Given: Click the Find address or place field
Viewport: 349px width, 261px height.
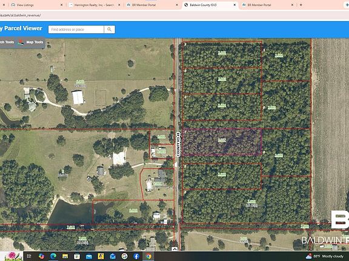Looking at the screenshot, I should pyautogui.click(x=76, y=29).
